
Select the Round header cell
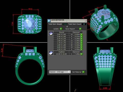point(61,32)
